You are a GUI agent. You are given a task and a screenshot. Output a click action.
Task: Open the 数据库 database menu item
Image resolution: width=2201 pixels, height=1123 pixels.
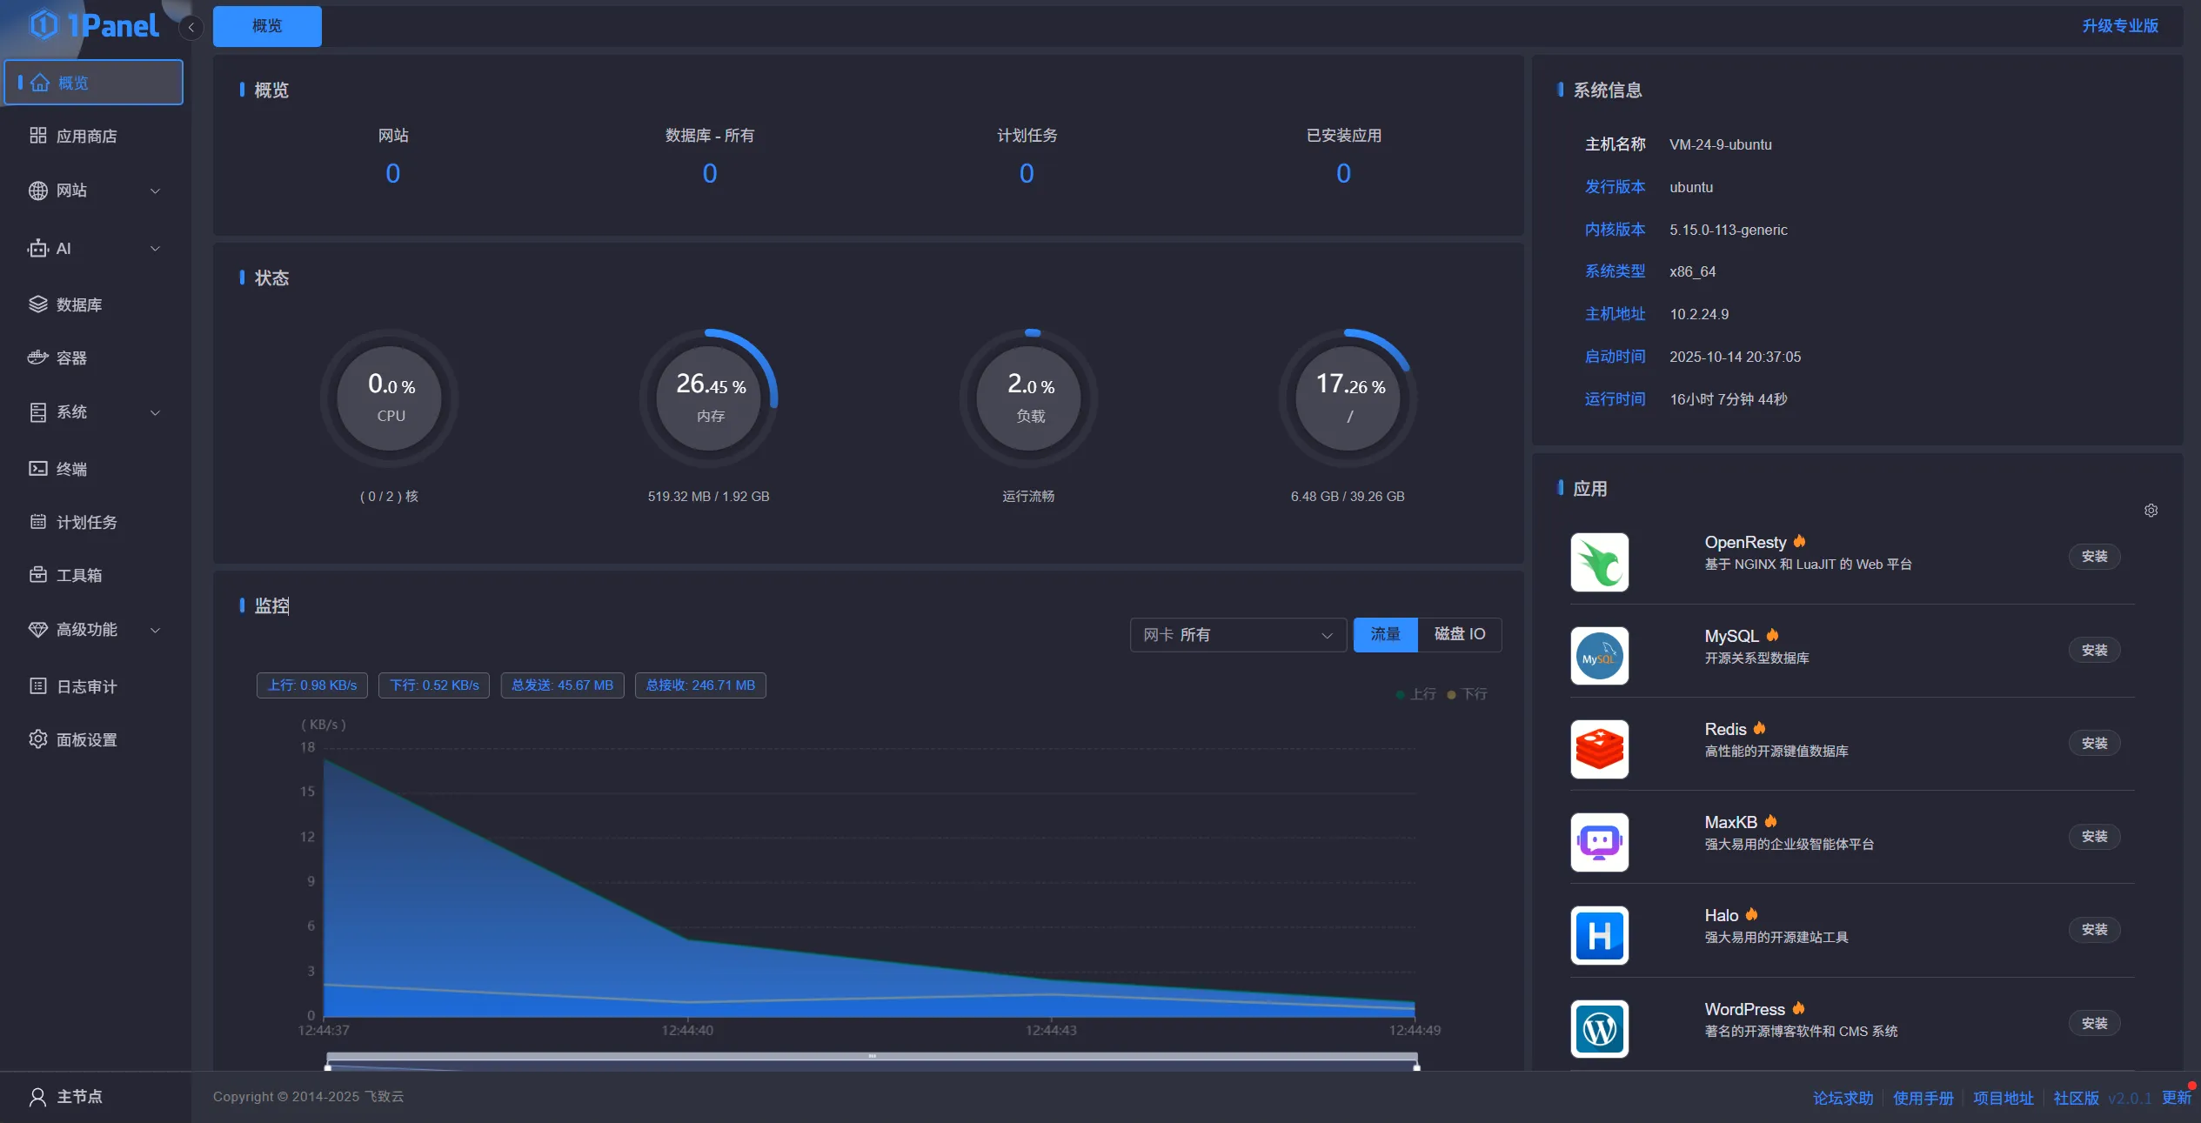tap(78, 304)
